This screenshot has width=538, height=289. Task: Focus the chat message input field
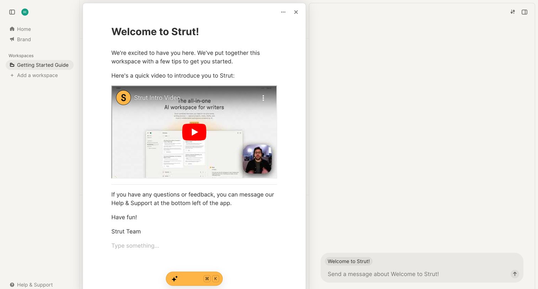click(x=416, y=274)
